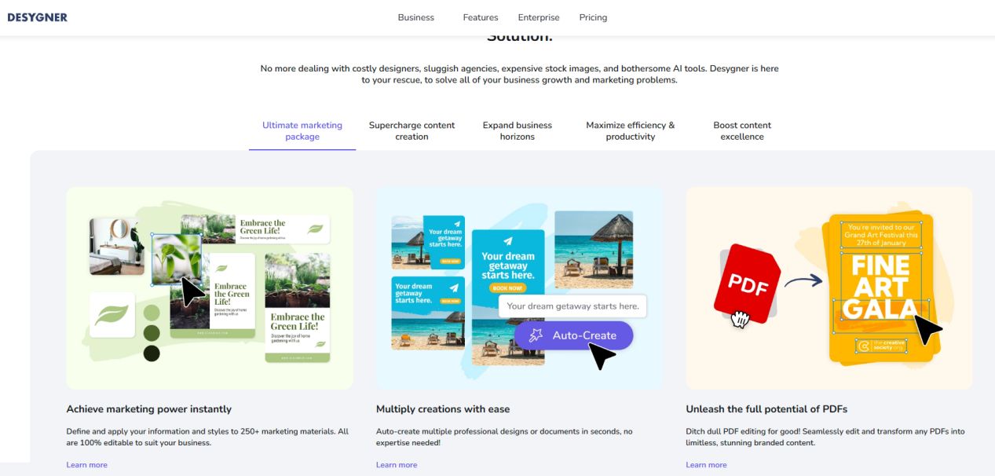Go to the Enterprise page
This screenshot has width=995, height=476.
point(539,17)
